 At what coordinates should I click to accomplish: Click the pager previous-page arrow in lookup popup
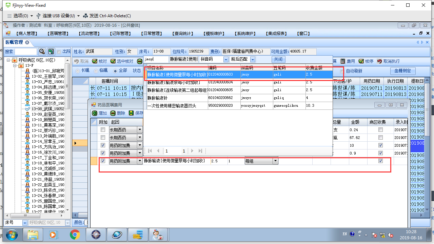tap(157, 151)
